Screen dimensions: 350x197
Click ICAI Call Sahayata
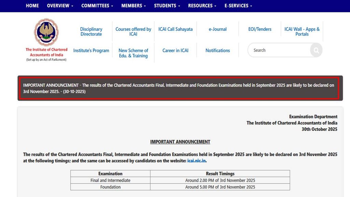(175, 29)
